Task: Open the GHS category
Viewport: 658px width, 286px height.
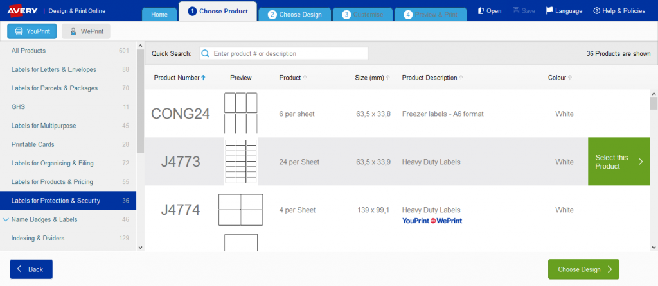Action: coord(68,107)
